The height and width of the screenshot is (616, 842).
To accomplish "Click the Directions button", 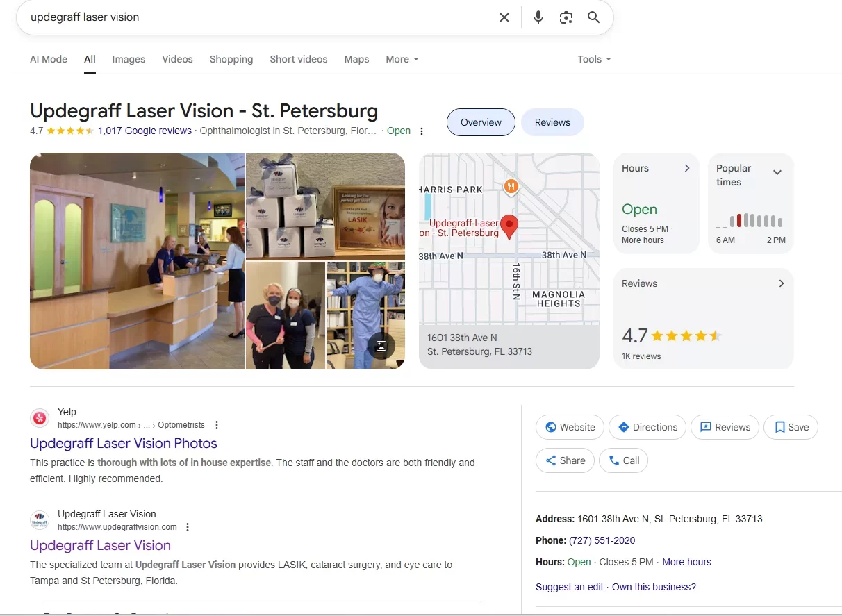I will (x=647, y=427).
